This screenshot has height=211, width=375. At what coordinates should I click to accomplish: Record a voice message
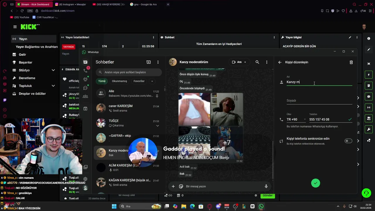266,186
